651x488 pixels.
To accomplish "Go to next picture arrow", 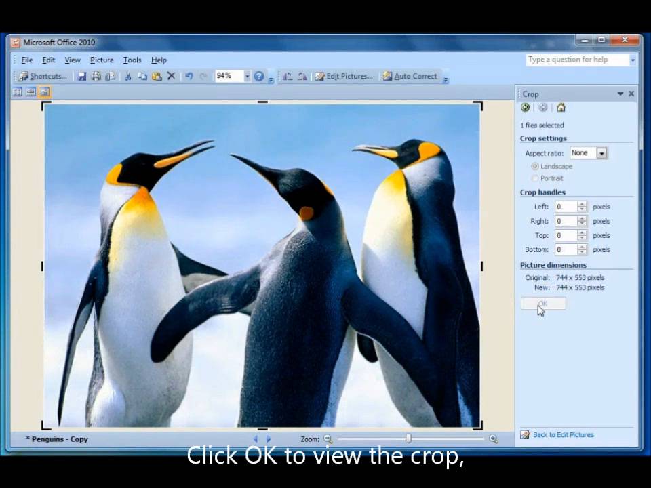I will (269, 439).
